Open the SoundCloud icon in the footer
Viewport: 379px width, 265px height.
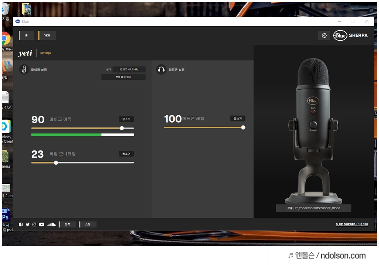51,224
